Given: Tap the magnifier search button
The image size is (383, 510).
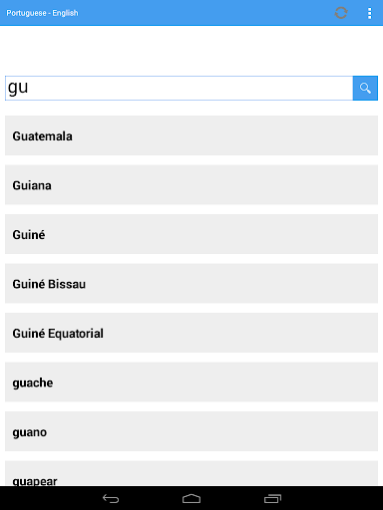Looking at the screenshot, I should (x=365, y=88).
